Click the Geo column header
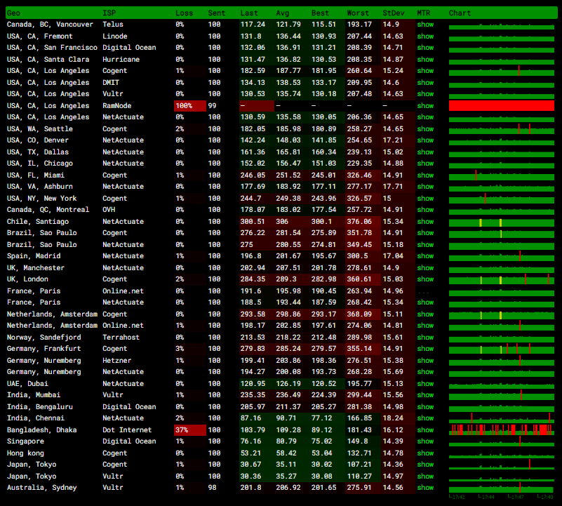 pyautogui.click(x=13, y=13)
